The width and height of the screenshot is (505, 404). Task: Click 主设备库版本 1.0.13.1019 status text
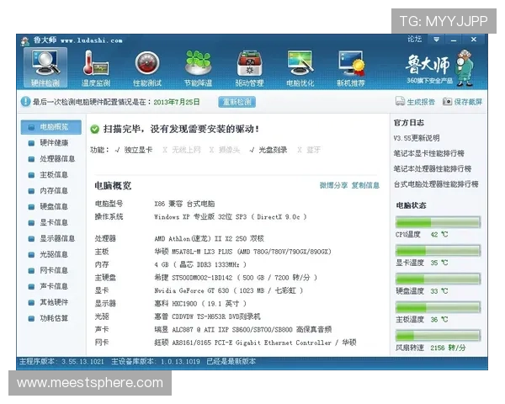point(156,361)
